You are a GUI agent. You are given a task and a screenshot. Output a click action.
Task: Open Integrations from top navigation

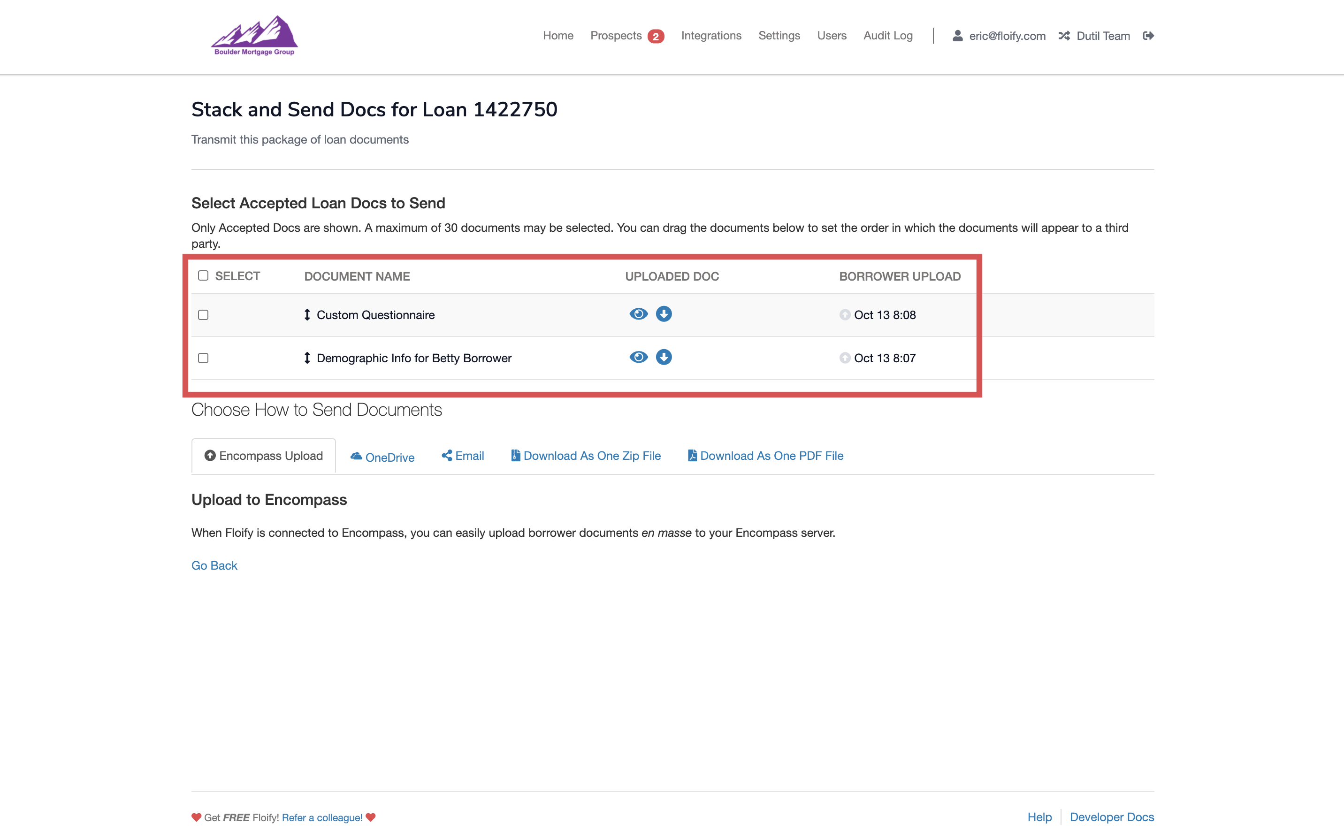[x=711, y=36]
